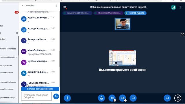The height and width of the screenshot is (104, 185).
Task: Select user ending in Мустафин in user list
Action: [x=6, y=66]
